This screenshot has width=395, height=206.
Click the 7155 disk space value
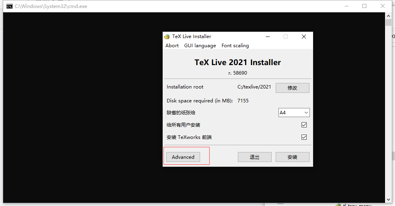tap(243, 101)
